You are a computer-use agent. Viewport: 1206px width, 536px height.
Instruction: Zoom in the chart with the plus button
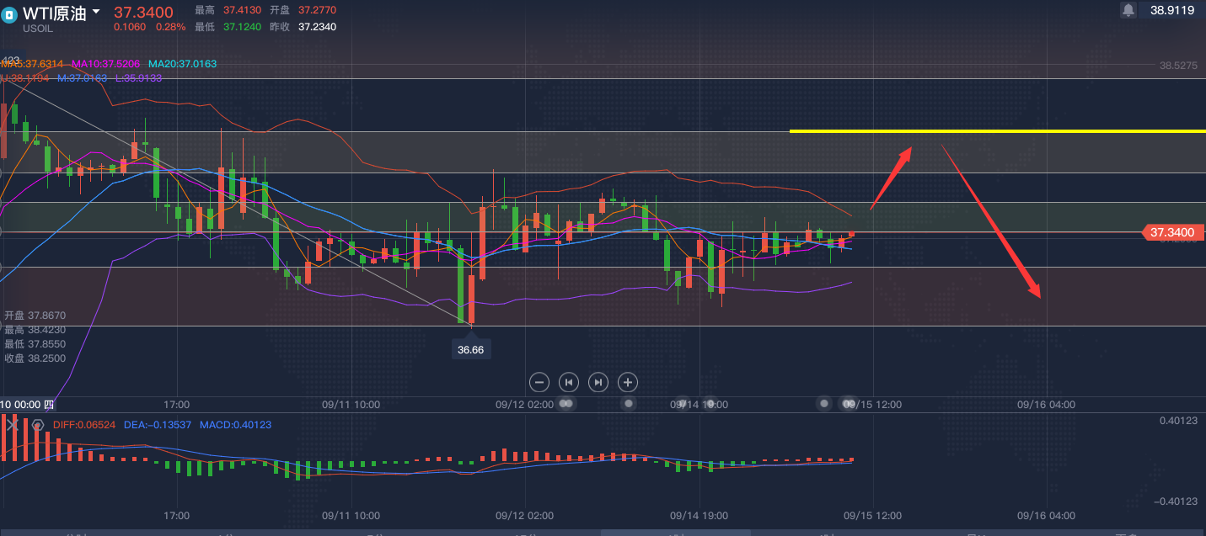pyautogui.click(x=628, y=382)
